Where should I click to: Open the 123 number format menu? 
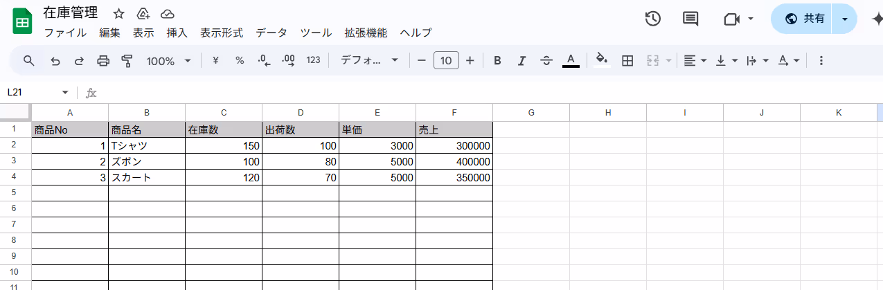tap(313, 60)
